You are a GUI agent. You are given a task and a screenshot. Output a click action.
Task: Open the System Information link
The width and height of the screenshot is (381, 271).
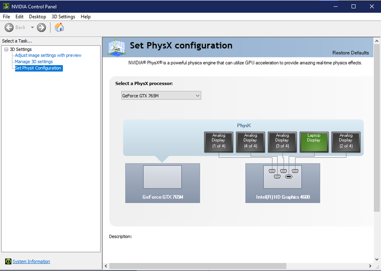(31, 261)
